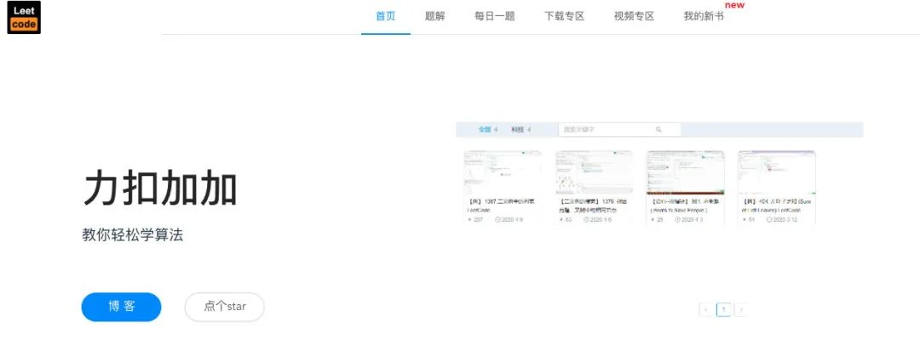920x339 pixels.
Task: Click the clock icon on the 404 card
Action: click(768, 220)
